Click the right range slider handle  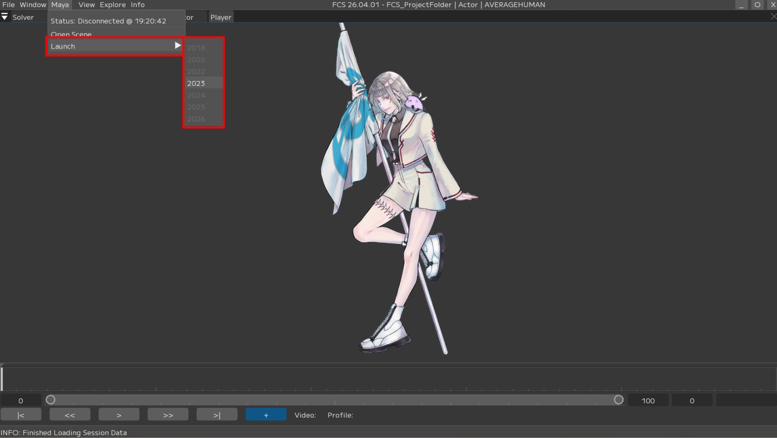tap(618, 400)
